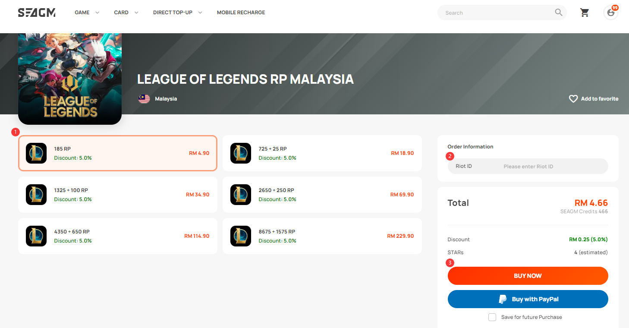Image resolution: width=629 pixels, height=328 pixels.
Task: Expand the DIRECT TOP-UP menu chevron
Action: pos(200,13)
